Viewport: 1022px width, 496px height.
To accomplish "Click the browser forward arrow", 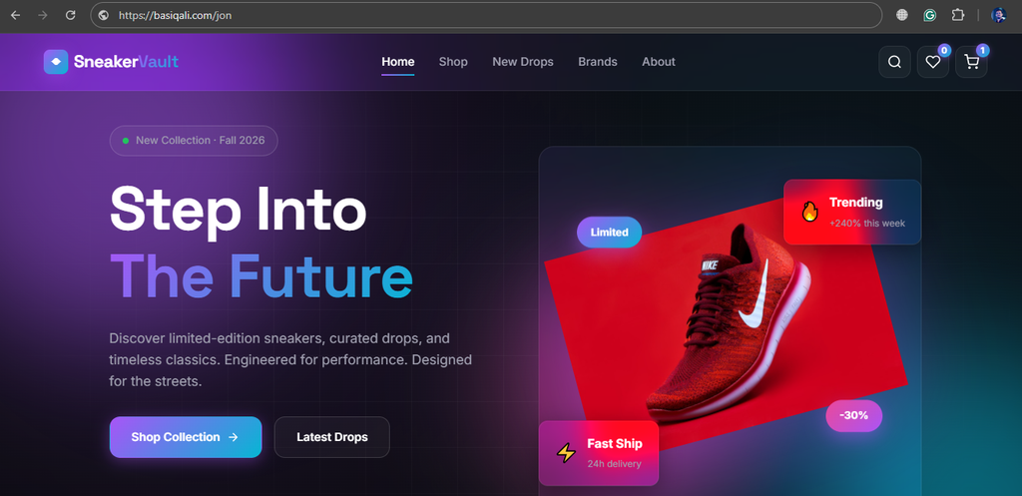I will 43,15.
